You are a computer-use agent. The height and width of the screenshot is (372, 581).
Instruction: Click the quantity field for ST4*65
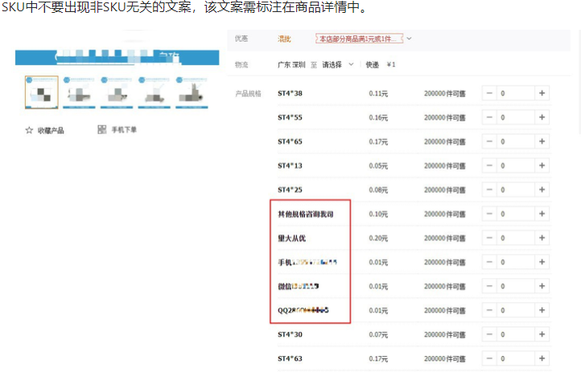(515, 141)
